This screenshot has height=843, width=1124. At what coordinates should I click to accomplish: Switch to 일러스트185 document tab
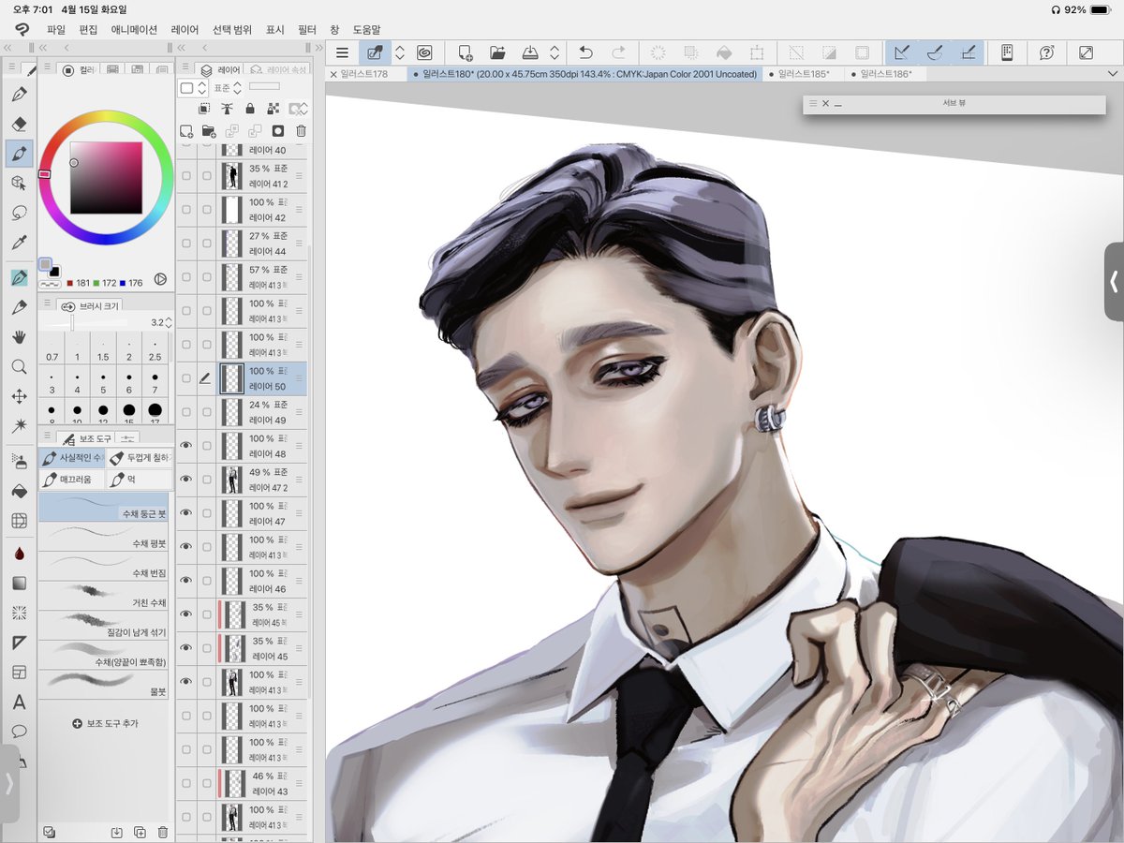803,74
